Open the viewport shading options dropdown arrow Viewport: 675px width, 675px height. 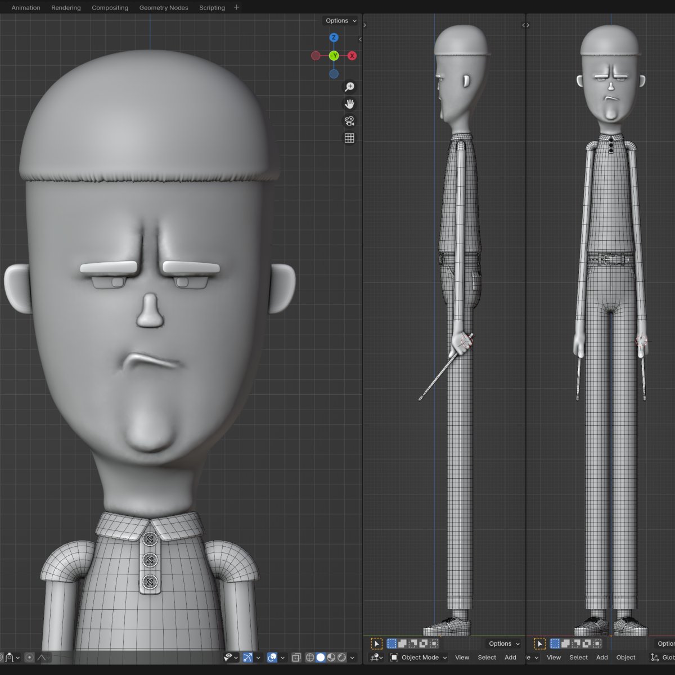352,658
